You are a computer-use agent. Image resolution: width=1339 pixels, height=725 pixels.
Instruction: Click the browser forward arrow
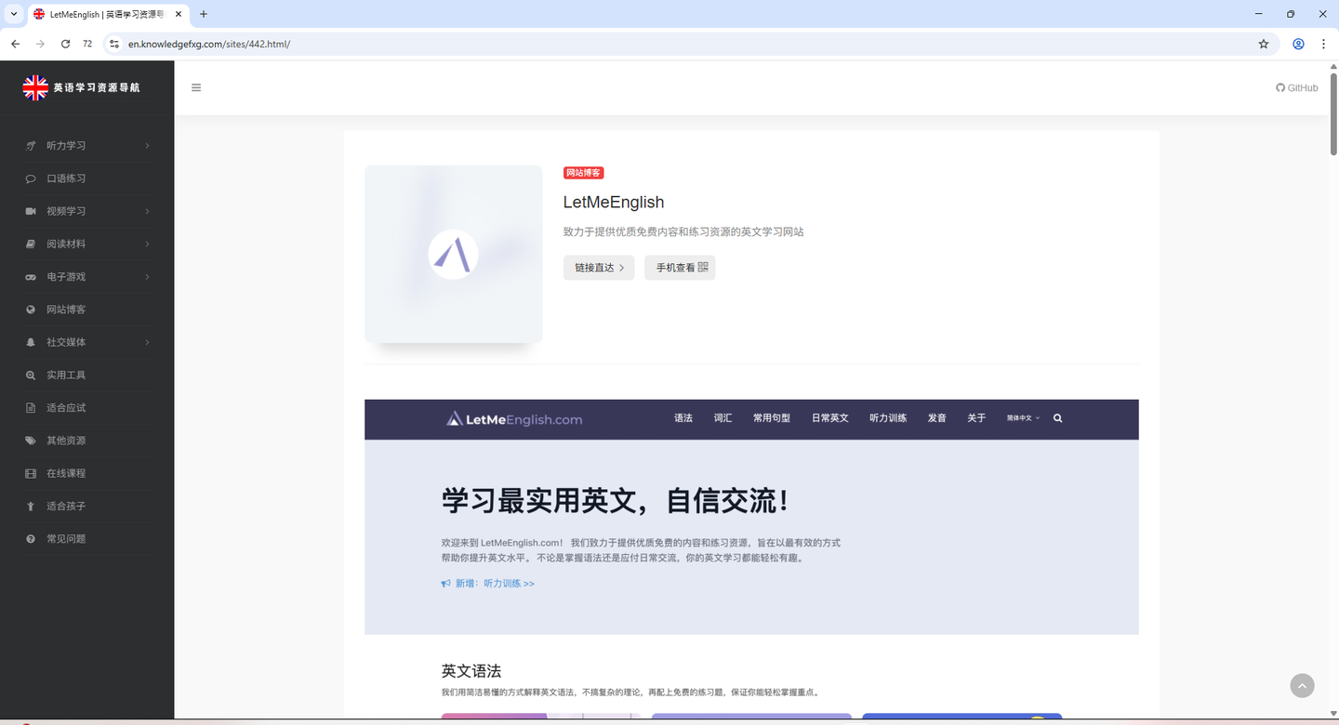(x=40, y=44)
